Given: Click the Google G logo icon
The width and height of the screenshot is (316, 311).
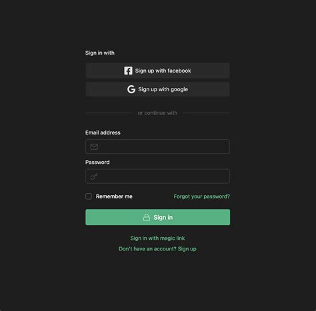Looking at the screenshot, I should 131,89.
